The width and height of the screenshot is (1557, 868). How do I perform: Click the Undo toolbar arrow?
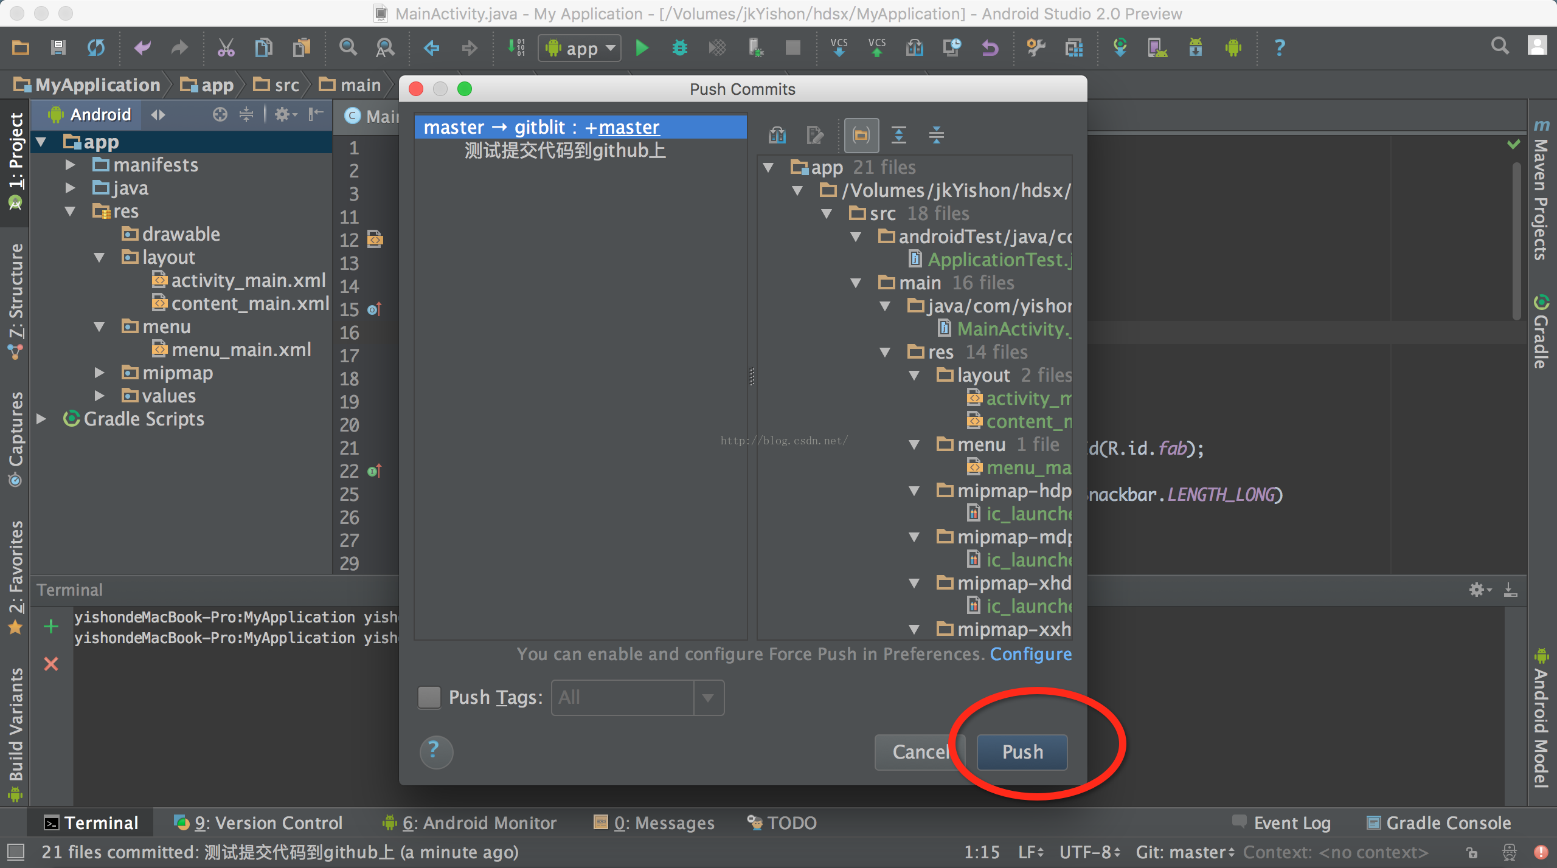[142, 47]
